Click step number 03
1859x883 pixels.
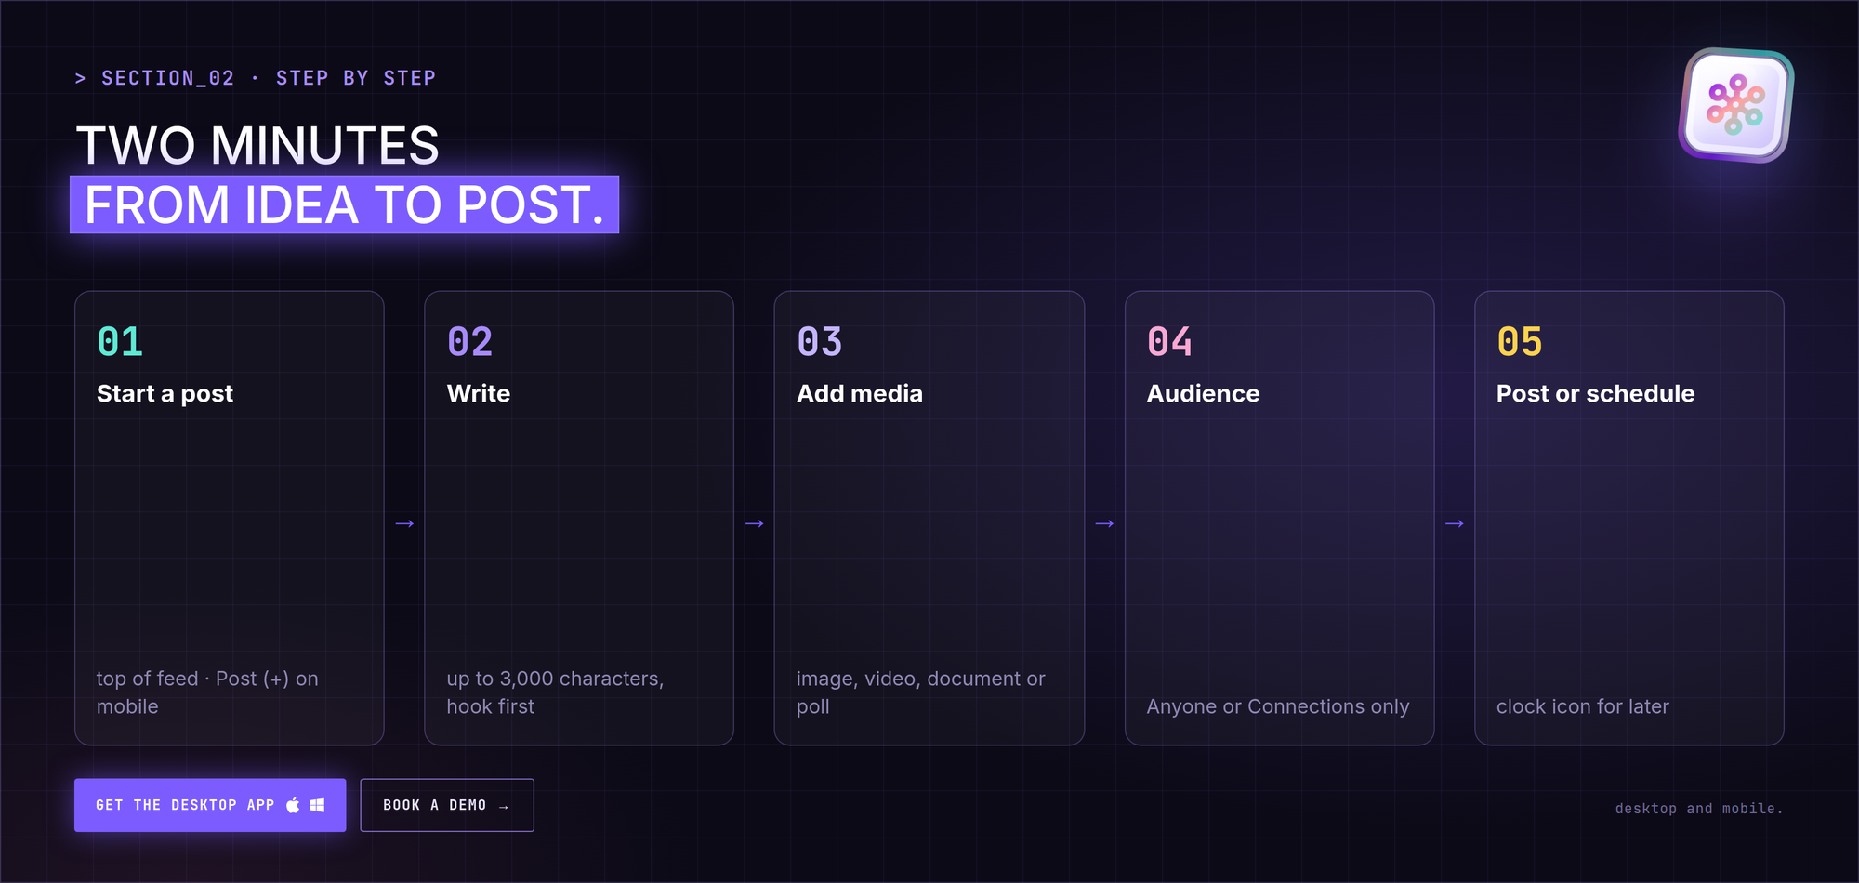point(820,342)
